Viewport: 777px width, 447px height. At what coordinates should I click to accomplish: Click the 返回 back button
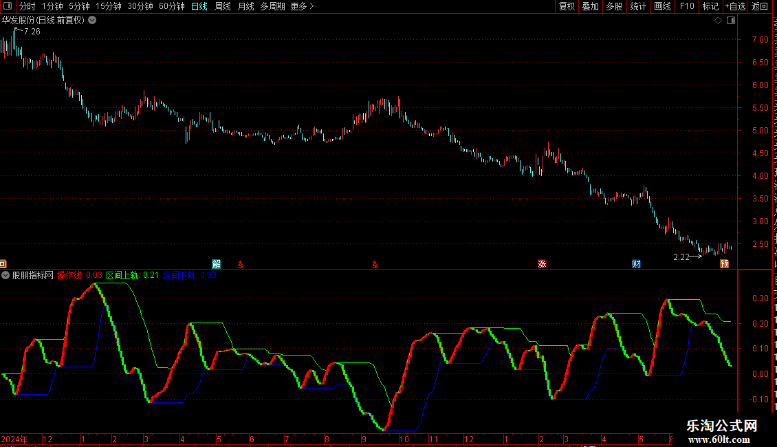pyautogui.click(x=759, y=6)
